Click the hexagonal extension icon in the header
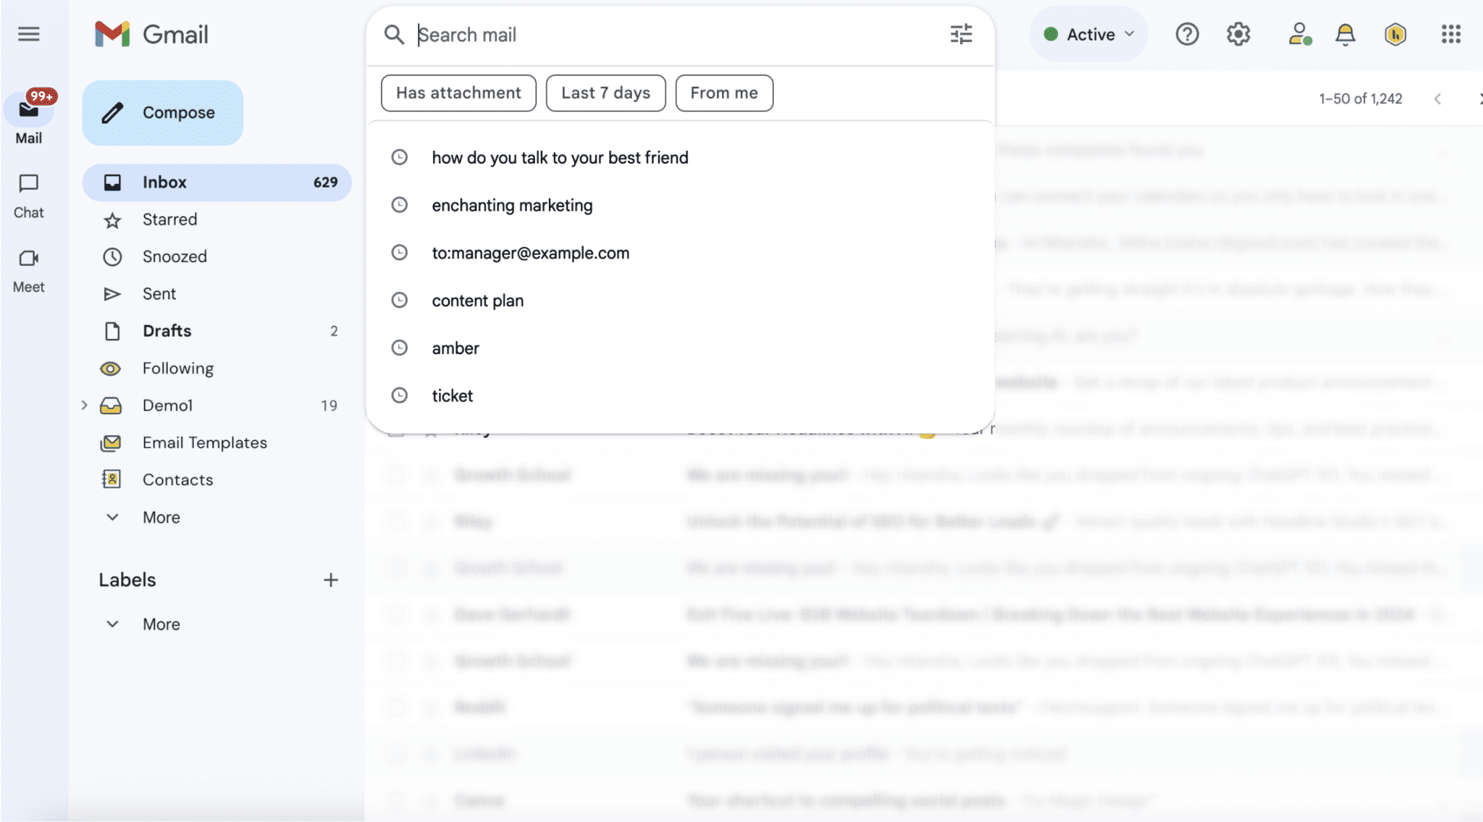The width and height of the screenshot is (1483, 822). (x=1396, y=34)
